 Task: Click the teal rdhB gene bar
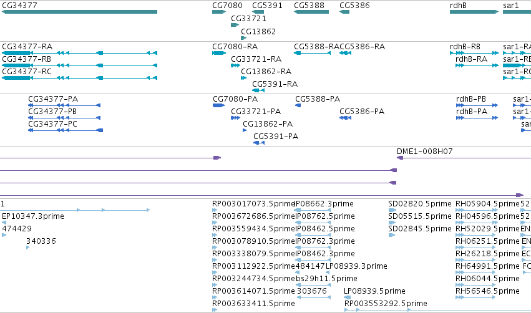coord(474,12)
